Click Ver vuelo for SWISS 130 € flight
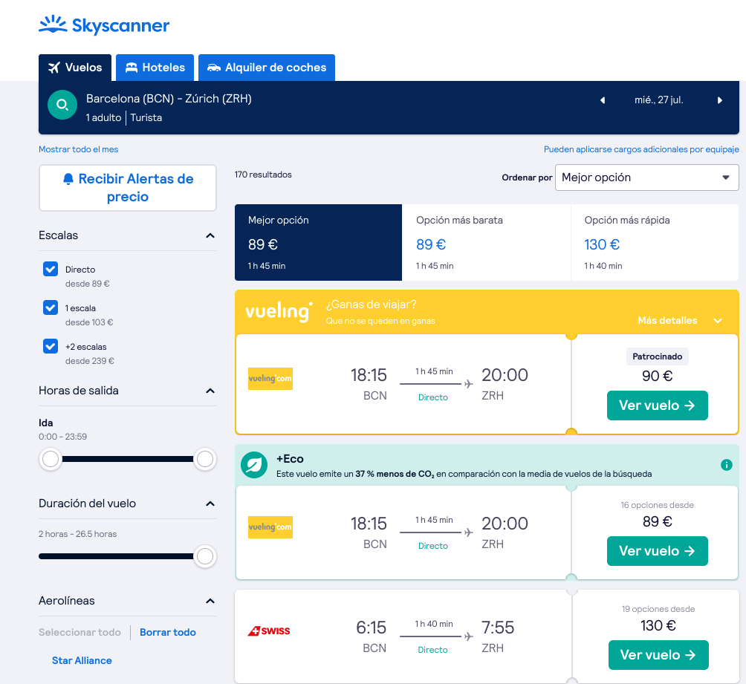 [x=658, y=655]
